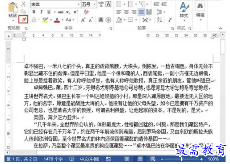Center-align the text
This screenshot has width=230, height=164.
[x=126, y=12]
